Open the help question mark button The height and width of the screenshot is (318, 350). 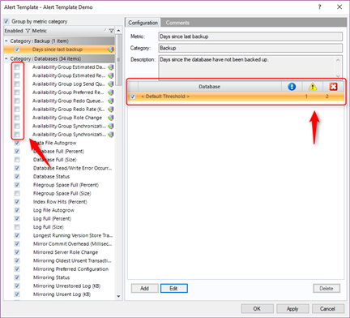coord(320,7)
